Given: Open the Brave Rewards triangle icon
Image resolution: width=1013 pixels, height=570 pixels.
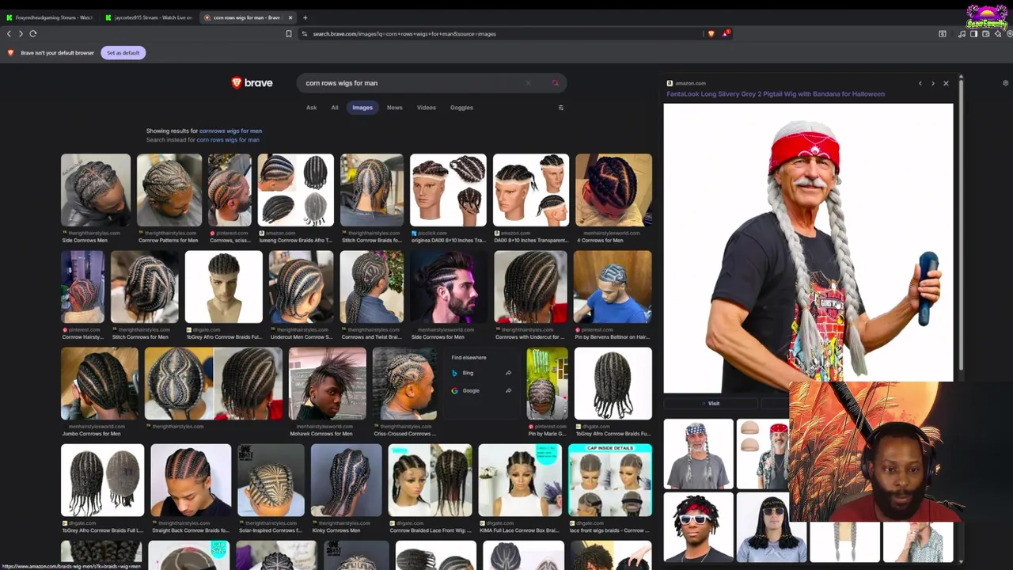Looking at the screenshot, I should coord(725,33).
